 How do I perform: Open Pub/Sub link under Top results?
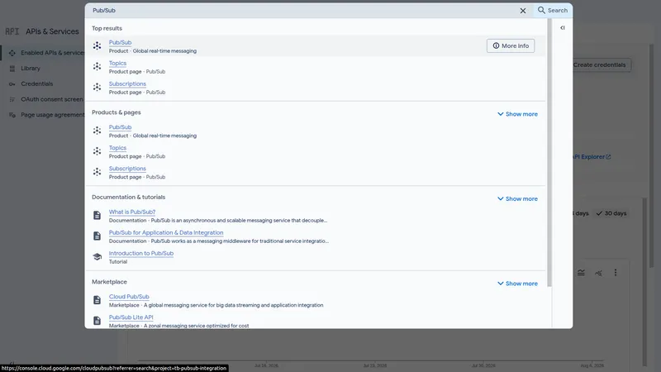120,42
